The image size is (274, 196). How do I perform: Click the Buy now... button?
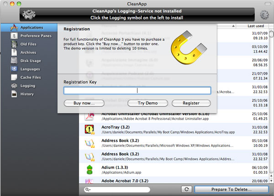(84, 103)
